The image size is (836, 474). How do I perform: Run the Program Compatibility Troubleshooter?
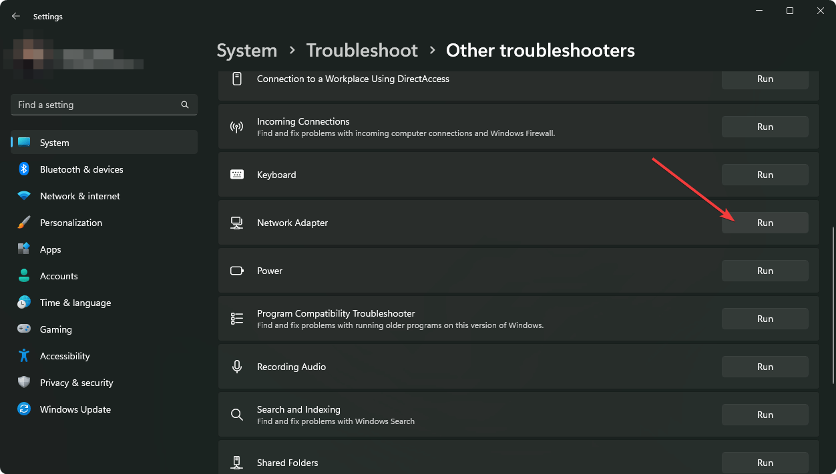tap(765, 319)
